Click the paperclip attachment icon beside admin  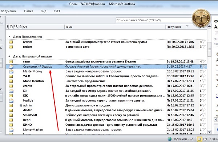tap(21, 106)
